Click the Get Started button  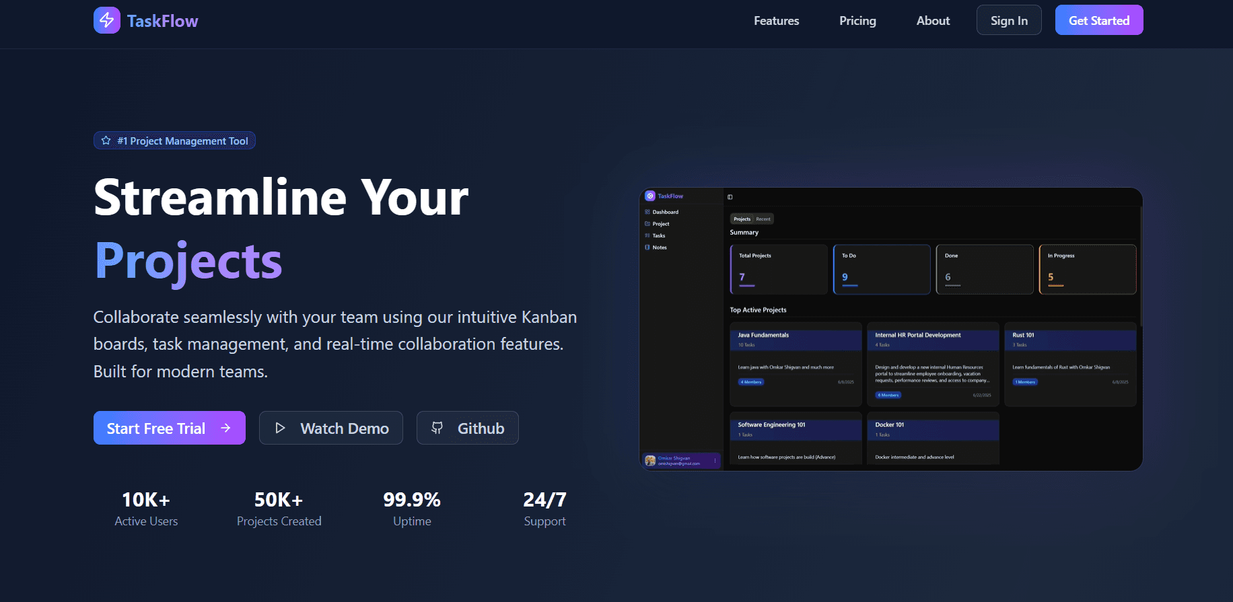point(1099,20)
